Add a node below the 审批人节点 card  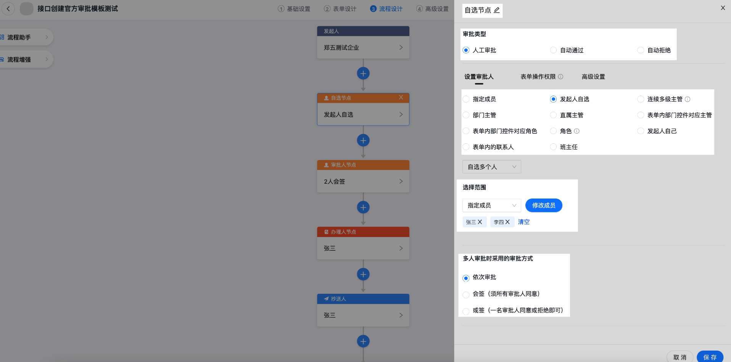(363, 207)
